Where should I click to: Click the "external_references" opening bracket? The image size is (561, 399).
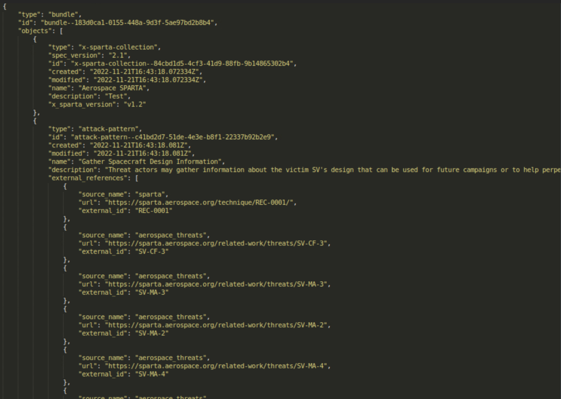tap(137, 178)
